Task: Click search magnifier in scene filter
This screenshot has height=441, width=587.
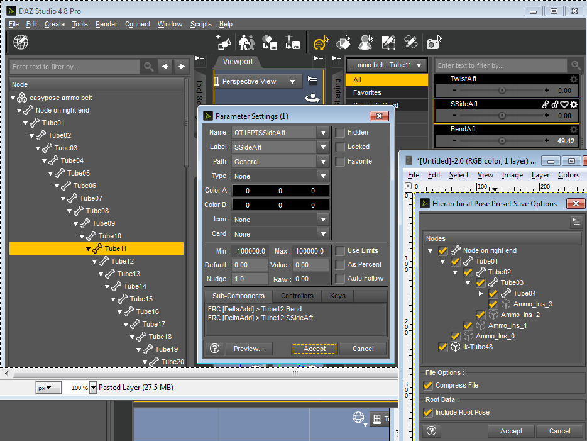Action: 148,67
